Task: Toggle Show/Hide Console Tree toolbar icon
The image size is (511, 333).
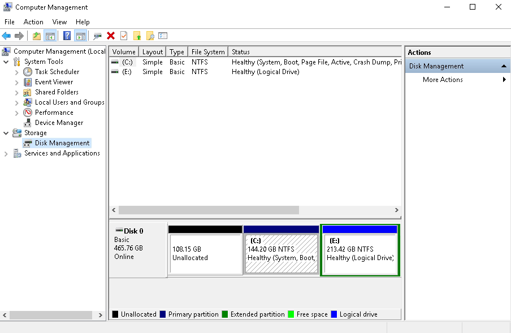Action: (x=50, y=36)
